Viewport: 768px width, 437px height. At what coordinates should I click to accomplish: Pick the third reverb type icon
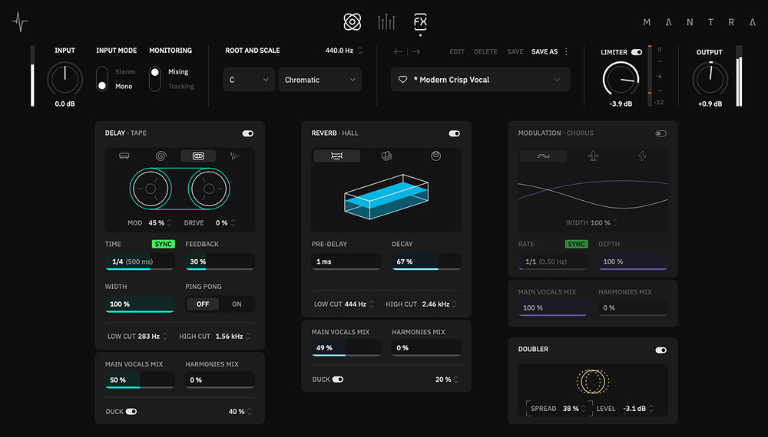[436, 156]
